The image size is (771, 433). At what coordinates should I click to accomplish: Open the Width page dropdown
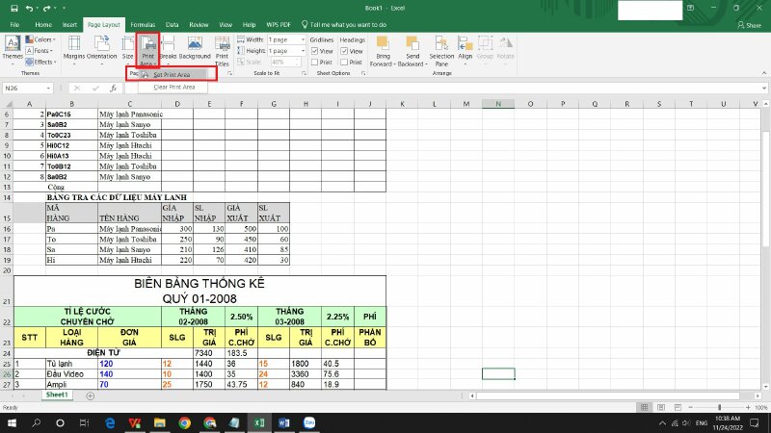coord(303,39)
